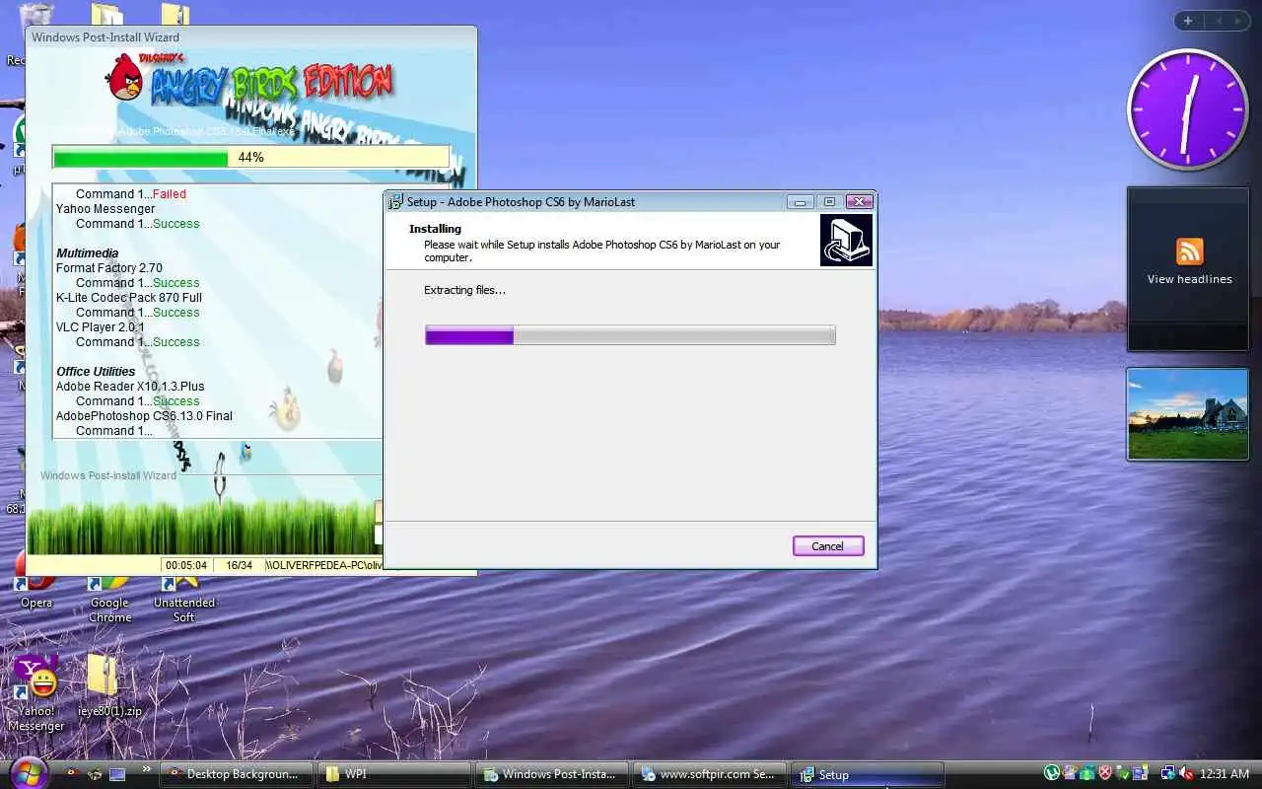
Task: Click the purple clock gadget
Action: click(x=1187, y=109)
